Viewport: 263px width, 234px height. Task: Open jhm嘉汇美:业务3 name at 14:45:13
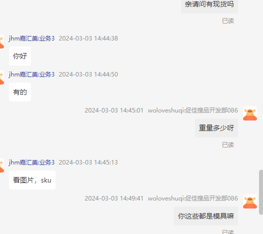31,162
